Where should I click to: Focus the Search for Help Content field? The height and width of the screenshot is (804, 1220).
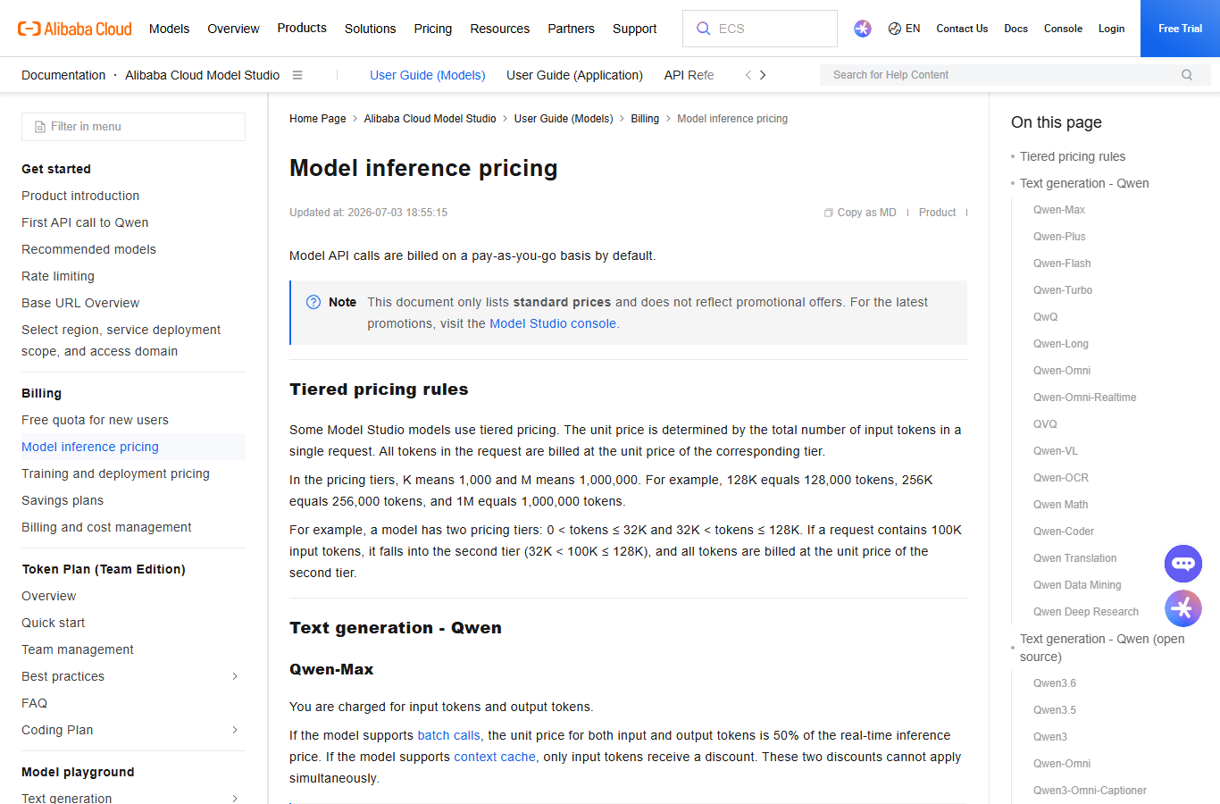(1015, 75)
